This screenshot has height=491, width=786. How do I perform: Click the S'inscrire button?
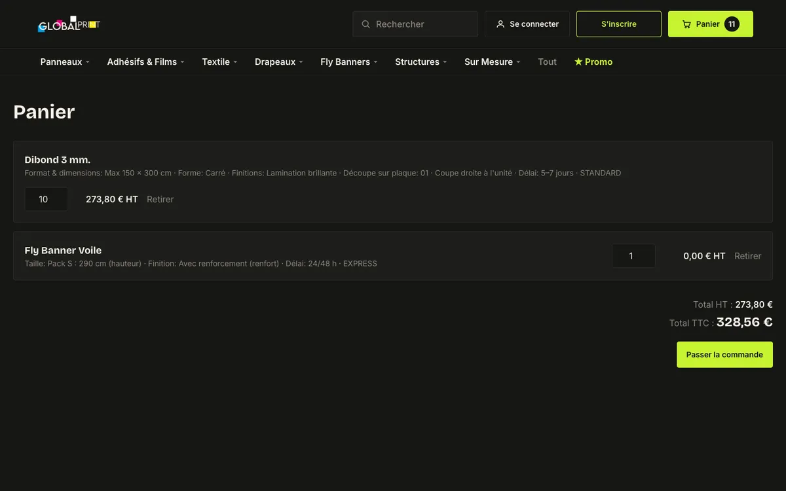point(619,24)
